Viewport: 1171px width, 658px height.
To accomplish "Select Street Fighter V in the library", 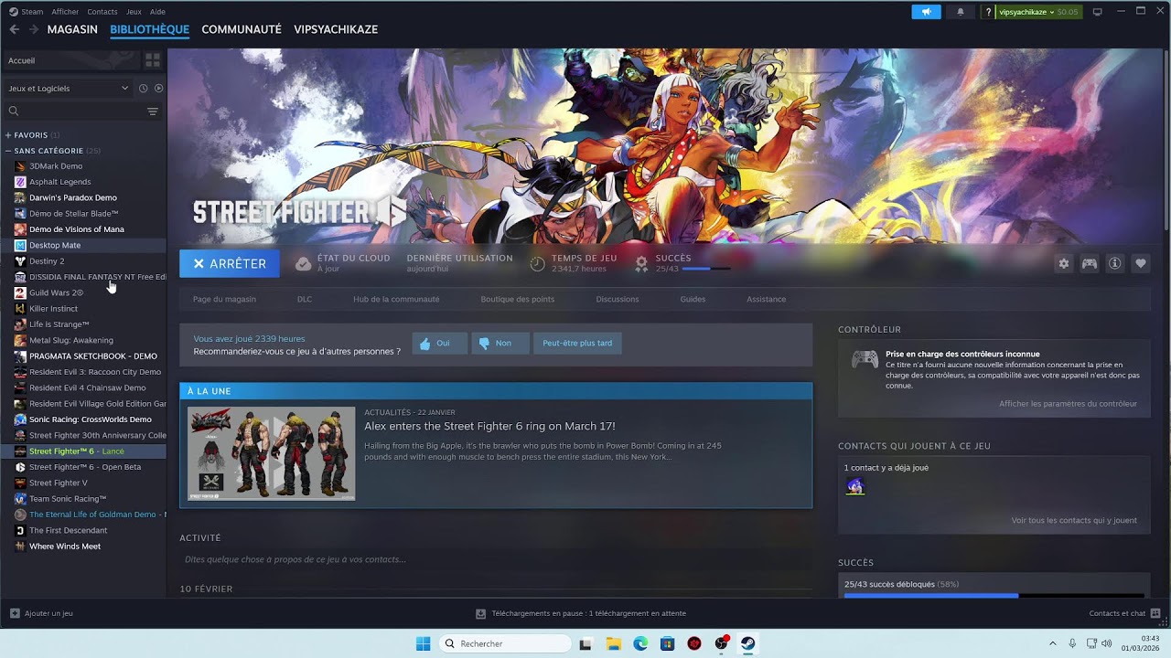I will pos(59,483).
